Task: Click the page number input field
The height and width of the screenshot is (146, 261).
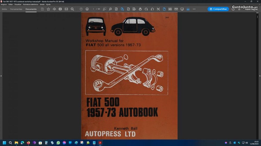Action: pyautogui.click(x=94, y=9)
